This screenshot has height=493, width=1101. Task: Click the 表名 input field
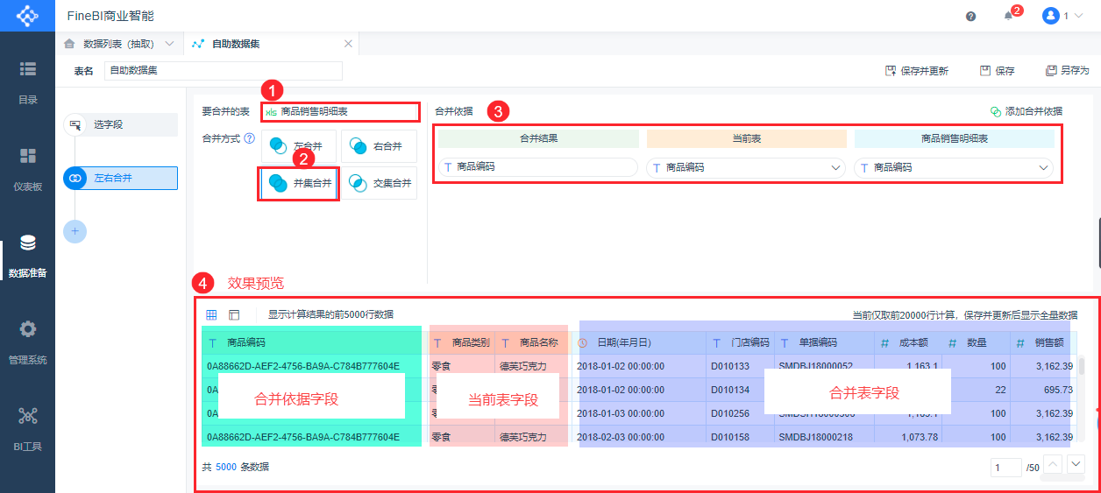click(223, 71)
